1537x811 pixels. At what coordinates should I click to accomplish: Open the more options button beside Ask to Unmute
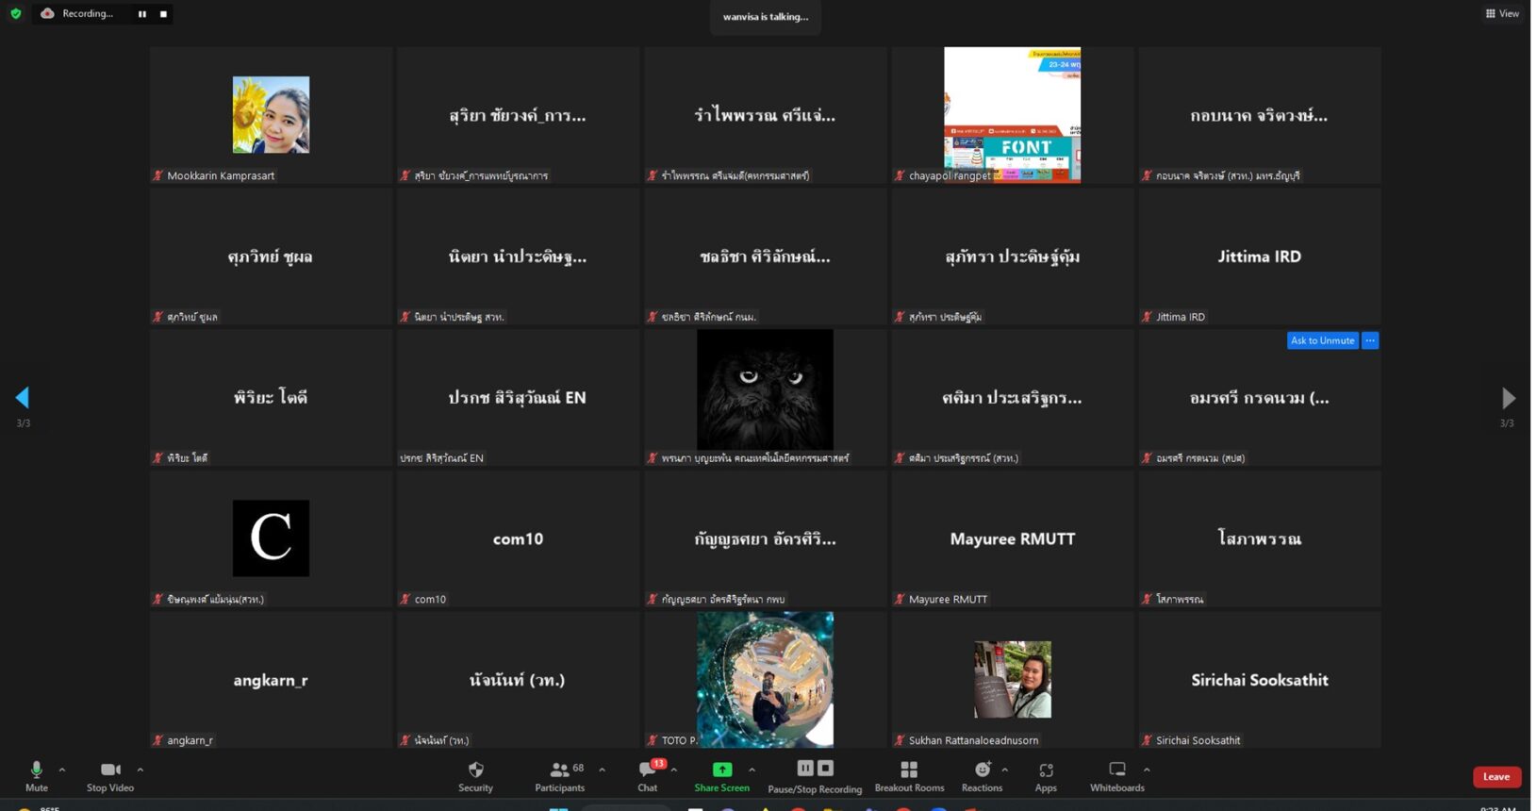(x=1370, y=340)
